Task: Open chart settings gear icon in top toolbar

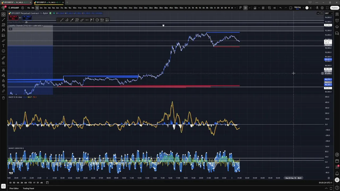Action: (322, 8)
